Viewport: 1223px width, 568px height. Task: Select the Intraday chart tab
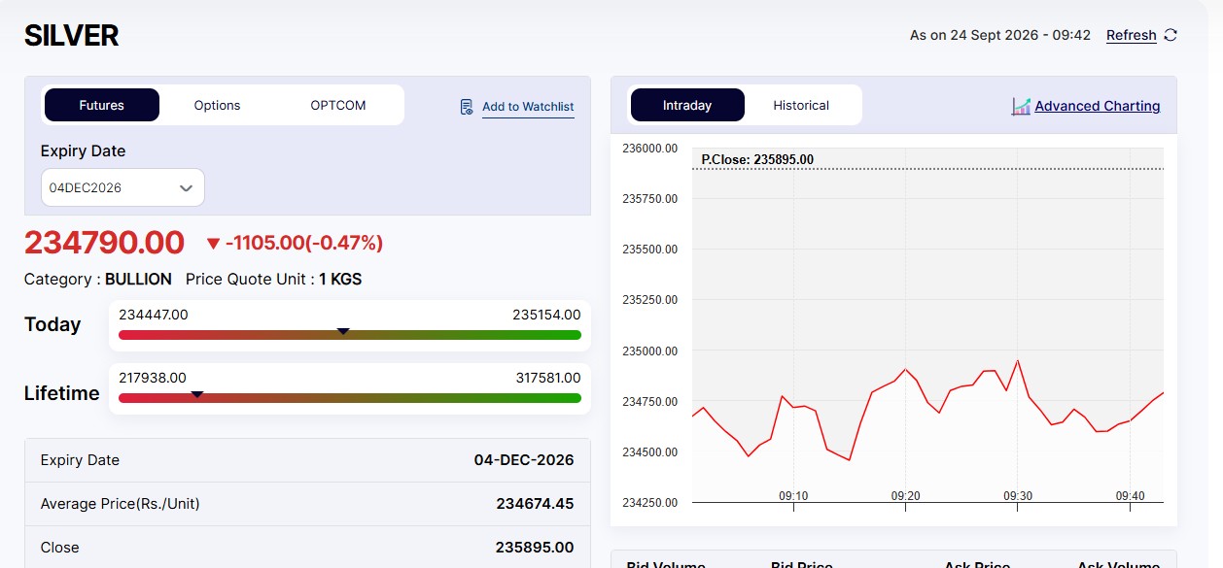click(687, 105)
